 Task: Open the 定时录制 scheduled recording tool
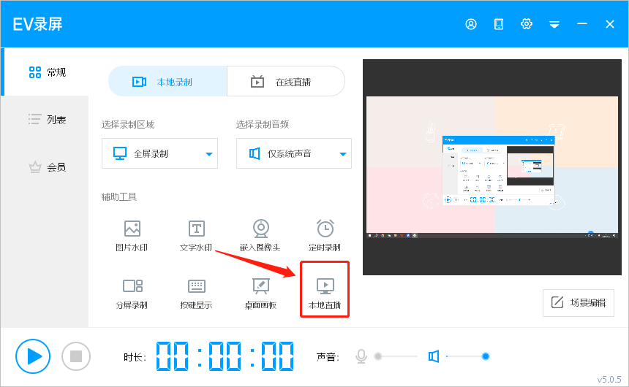click(325, 229)
